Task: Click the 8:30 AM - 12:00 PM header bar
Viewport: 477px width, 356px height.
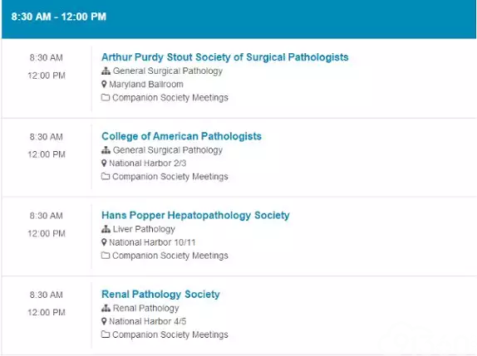Action: [238, 19]
